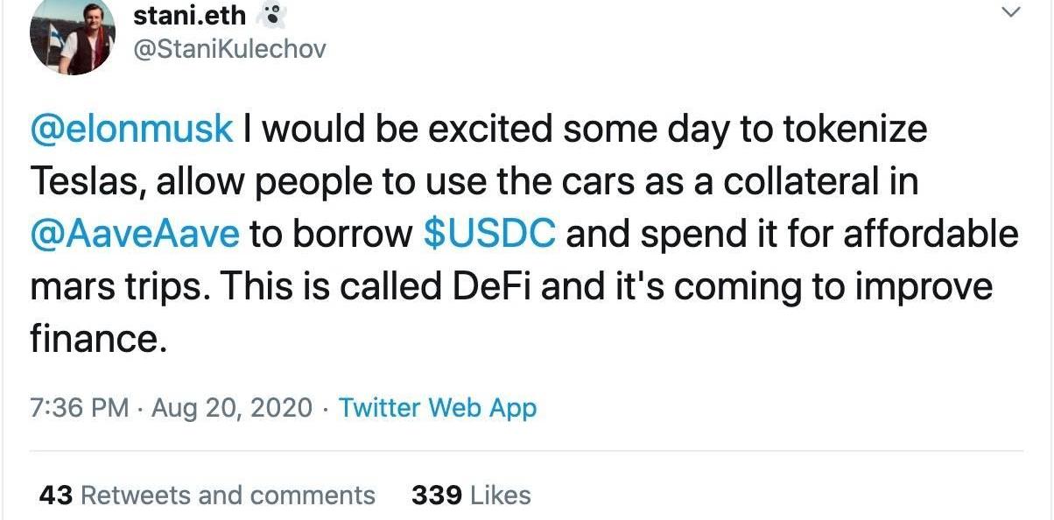The height and width of the screenshot is (520, 1054).
Task: Click the Aug 20, 2020 date
Action: (x=231, y=407)
